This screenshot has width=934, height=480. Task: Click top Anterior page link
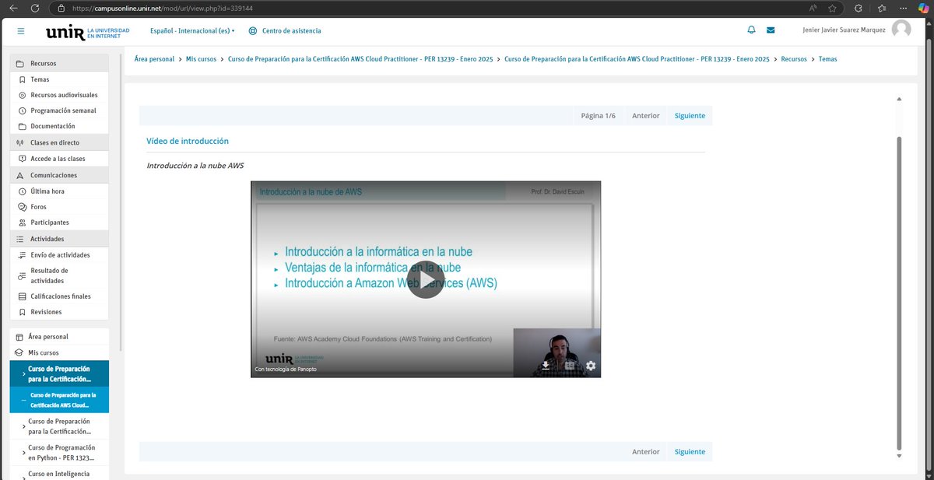645,116
